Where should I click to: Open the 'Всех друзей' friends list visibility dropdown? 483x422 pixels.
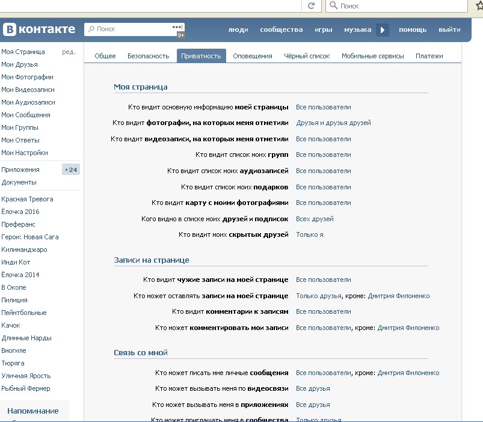315,219
